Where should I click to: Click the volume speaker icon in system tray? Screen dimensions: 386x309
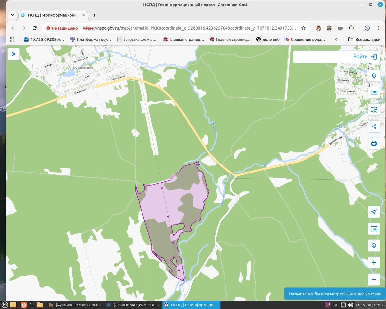(x=350, y=305)
